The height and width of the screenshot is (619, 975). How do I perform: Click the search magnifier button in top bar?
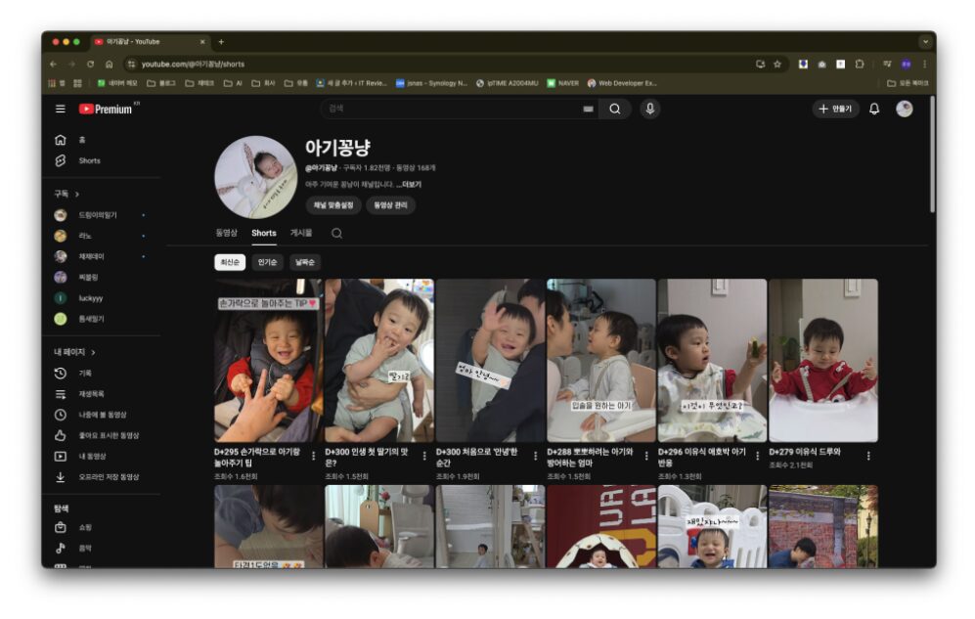tap(614, 109)
